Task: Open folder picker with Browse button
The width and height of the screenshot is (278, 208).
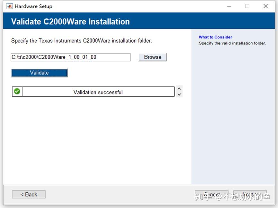Action: point(152,57)
